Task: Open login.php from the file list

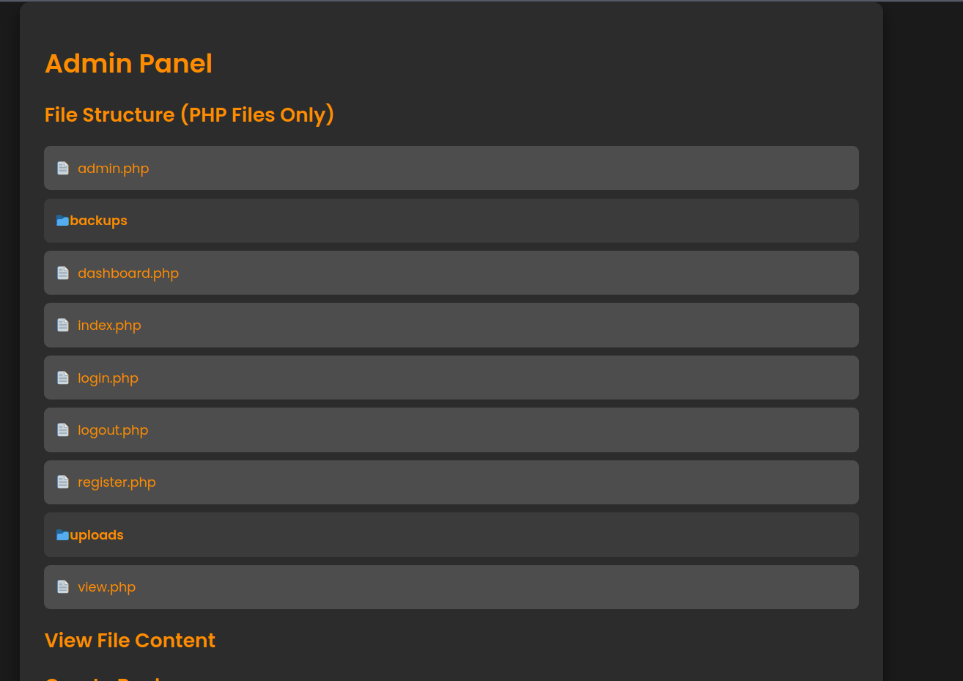Action: coord(108,378)
